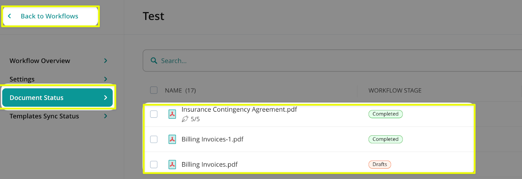Click PDF icon for Billing Invoices.pdf

[x=172, y=164]
